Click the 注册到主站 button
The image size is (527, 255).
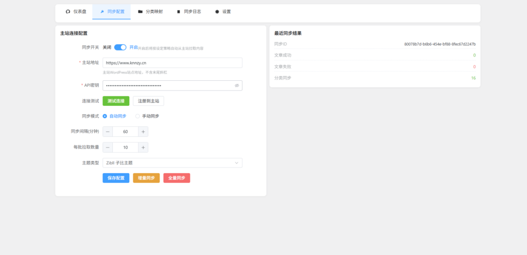tap(148, 101)
